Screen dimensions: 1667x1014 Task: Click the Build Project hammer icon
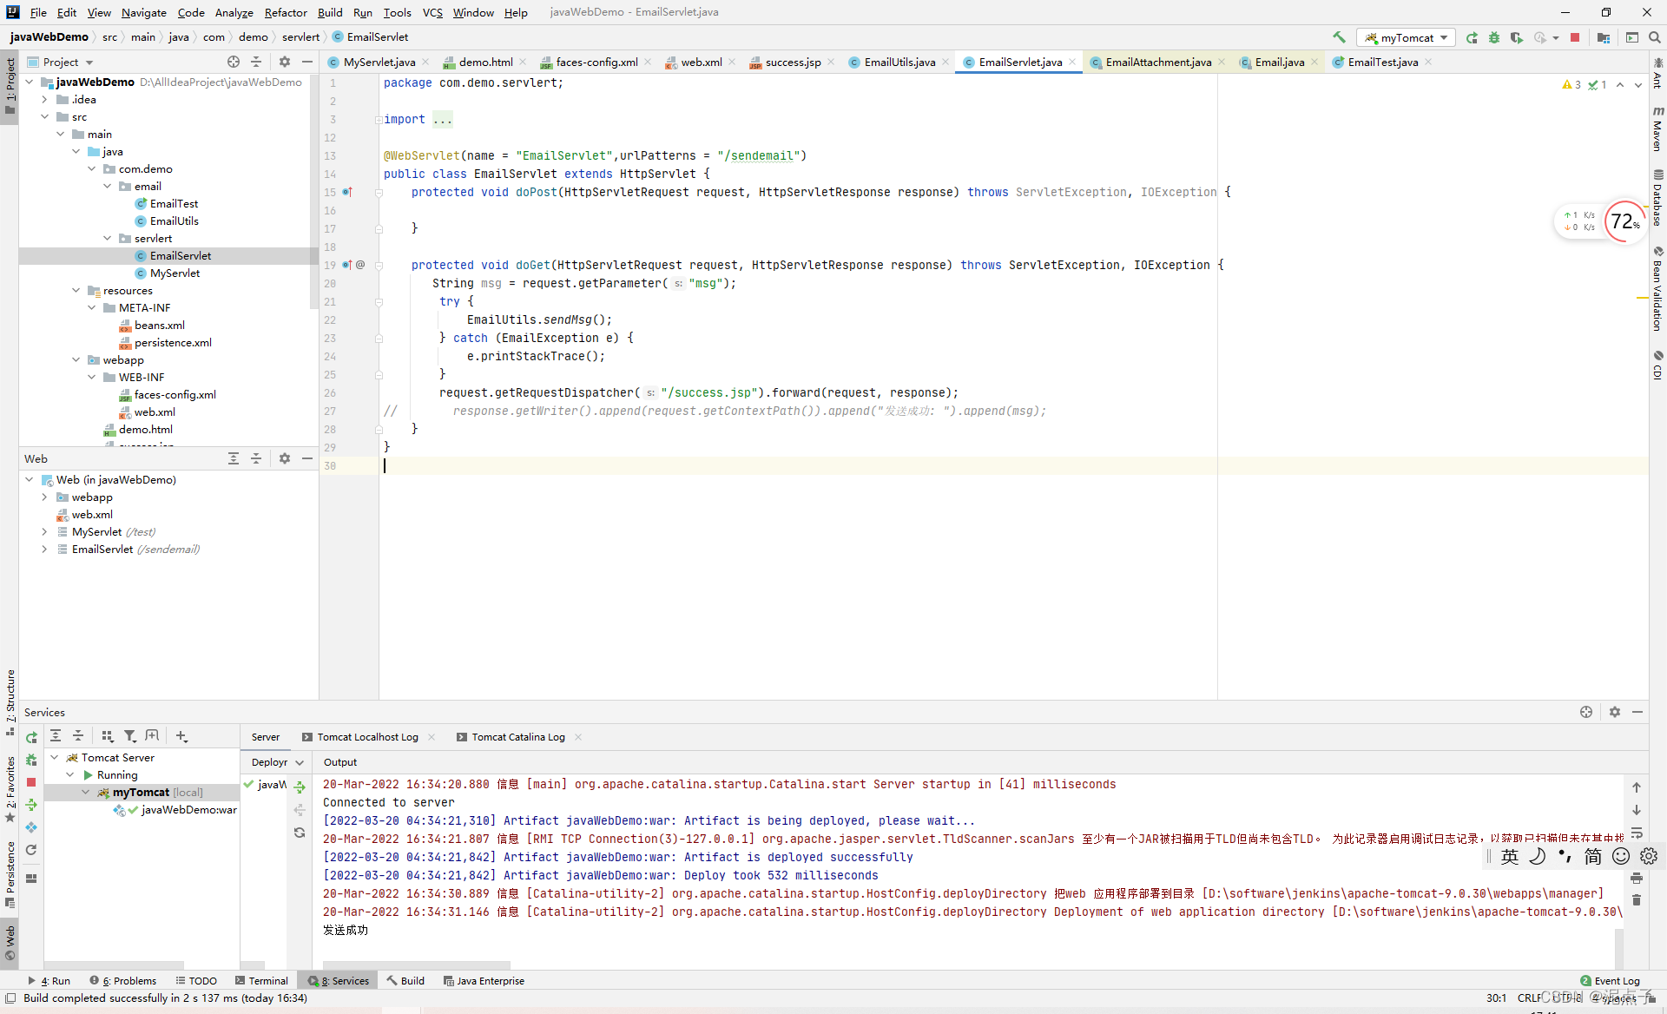[1339, 37]
